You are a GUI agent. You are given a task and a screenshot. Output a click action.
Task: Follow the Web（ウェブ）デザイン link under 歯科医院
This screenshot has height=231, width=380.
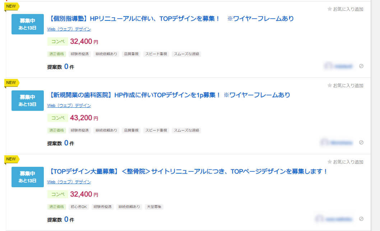tap(69, 105)
